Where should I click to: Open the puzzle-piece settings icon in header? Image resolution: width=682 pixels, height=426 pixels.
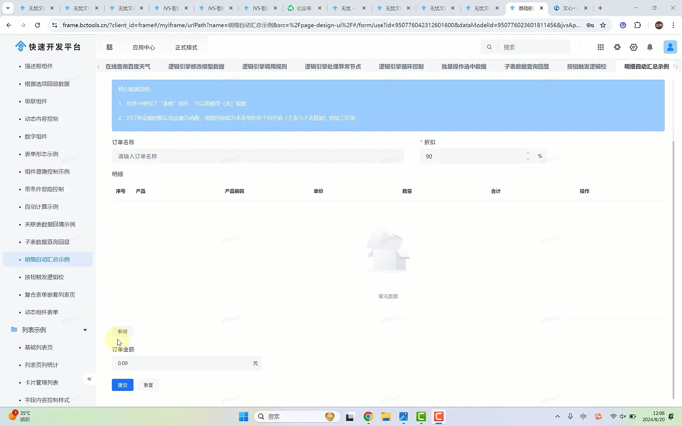617,47
